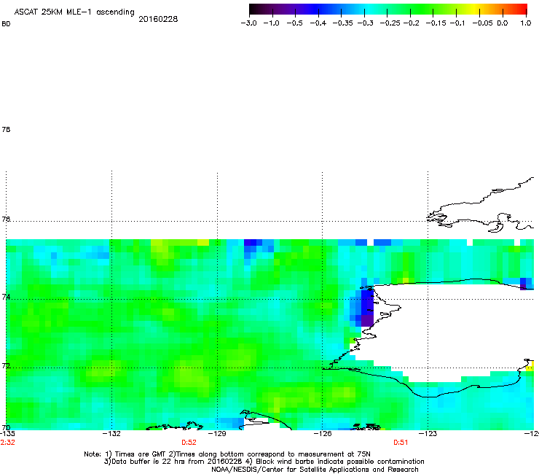This screenshot has height=474, width=539.
Task: Click the '-126' longitude axis label
Action: pos(323,433)
